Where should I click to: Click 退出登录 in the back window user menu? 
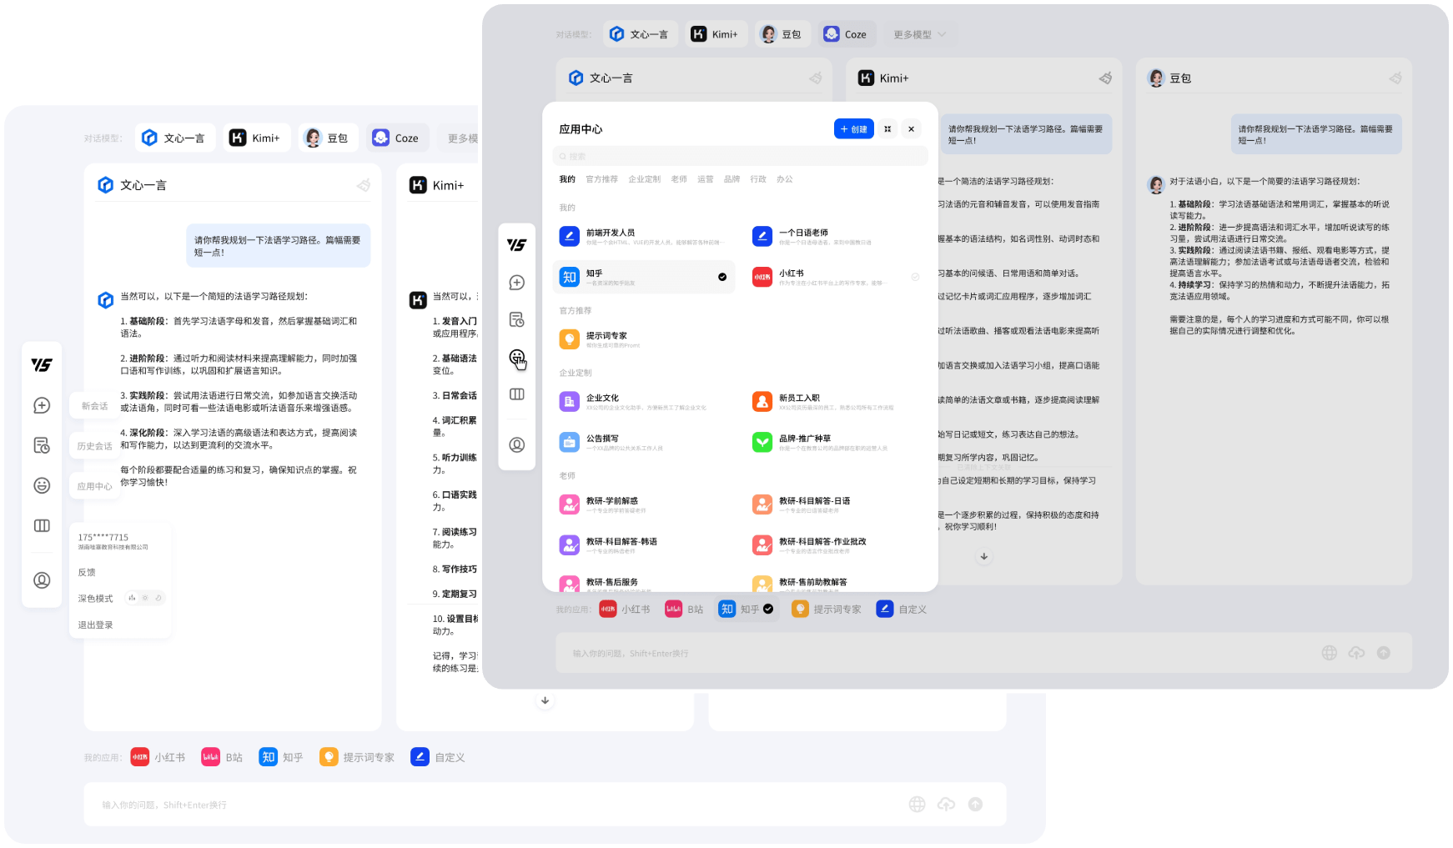coord(95,625)
